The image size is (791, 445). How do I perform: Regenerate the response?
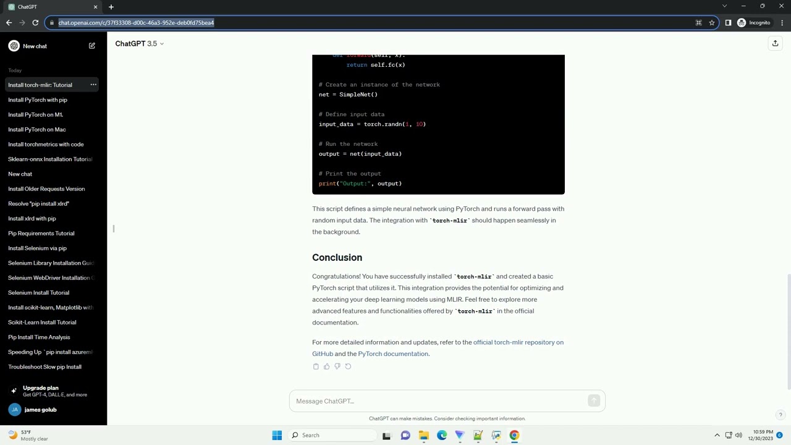click(348, 367)
